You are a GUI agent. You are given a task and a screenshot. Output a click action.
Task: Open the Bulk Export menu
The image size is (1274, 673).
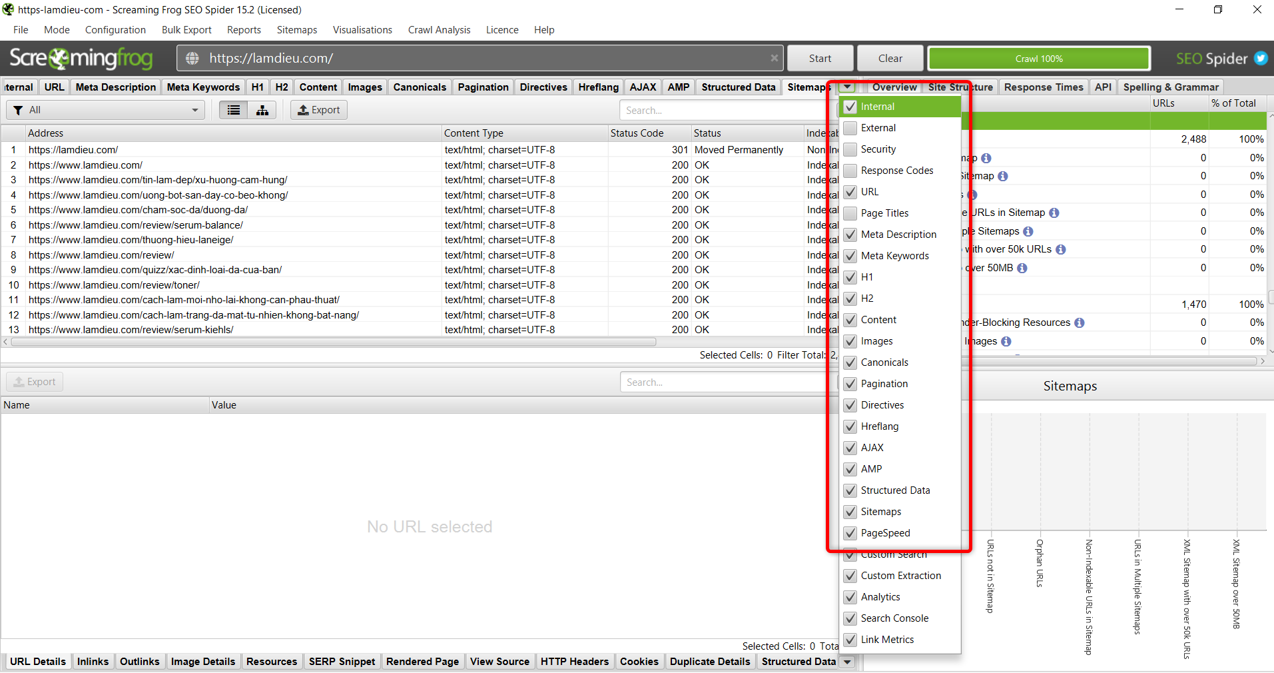186,30
